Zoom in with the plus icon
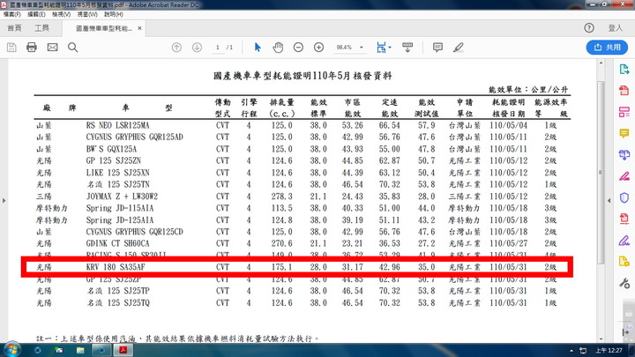Image resolution: width=635 pixels, height=357 pixels. pos(319,48)
